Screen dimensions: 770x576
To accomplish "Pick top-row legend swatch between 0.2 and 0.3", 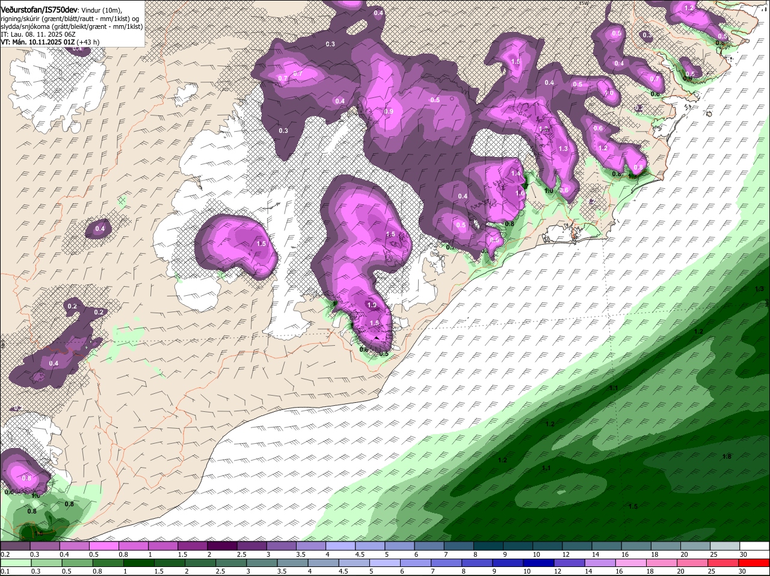I will (x=15, y=546).
